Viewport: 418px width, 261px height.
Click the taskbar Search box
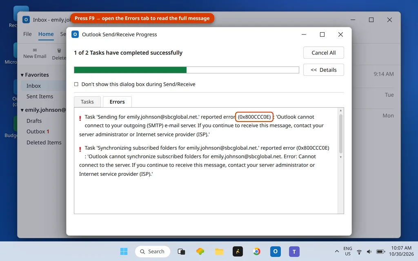tap(153, 251)
